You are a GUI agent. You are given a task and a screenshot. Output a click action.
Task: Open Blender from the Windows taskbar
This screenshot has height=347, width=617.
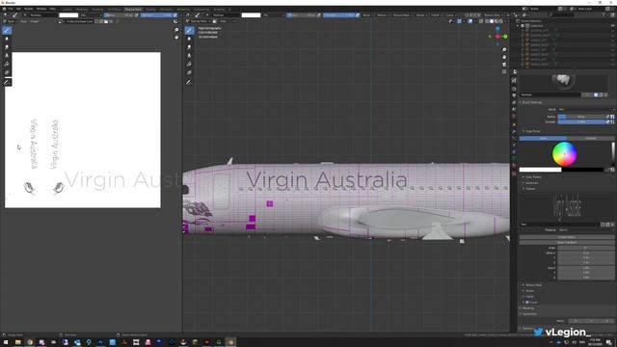230,342
